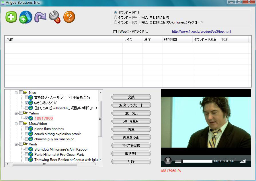Click the tree horizontal scrollbar thumb
Viewport: 256px width, 181px height.
[44, 164]
